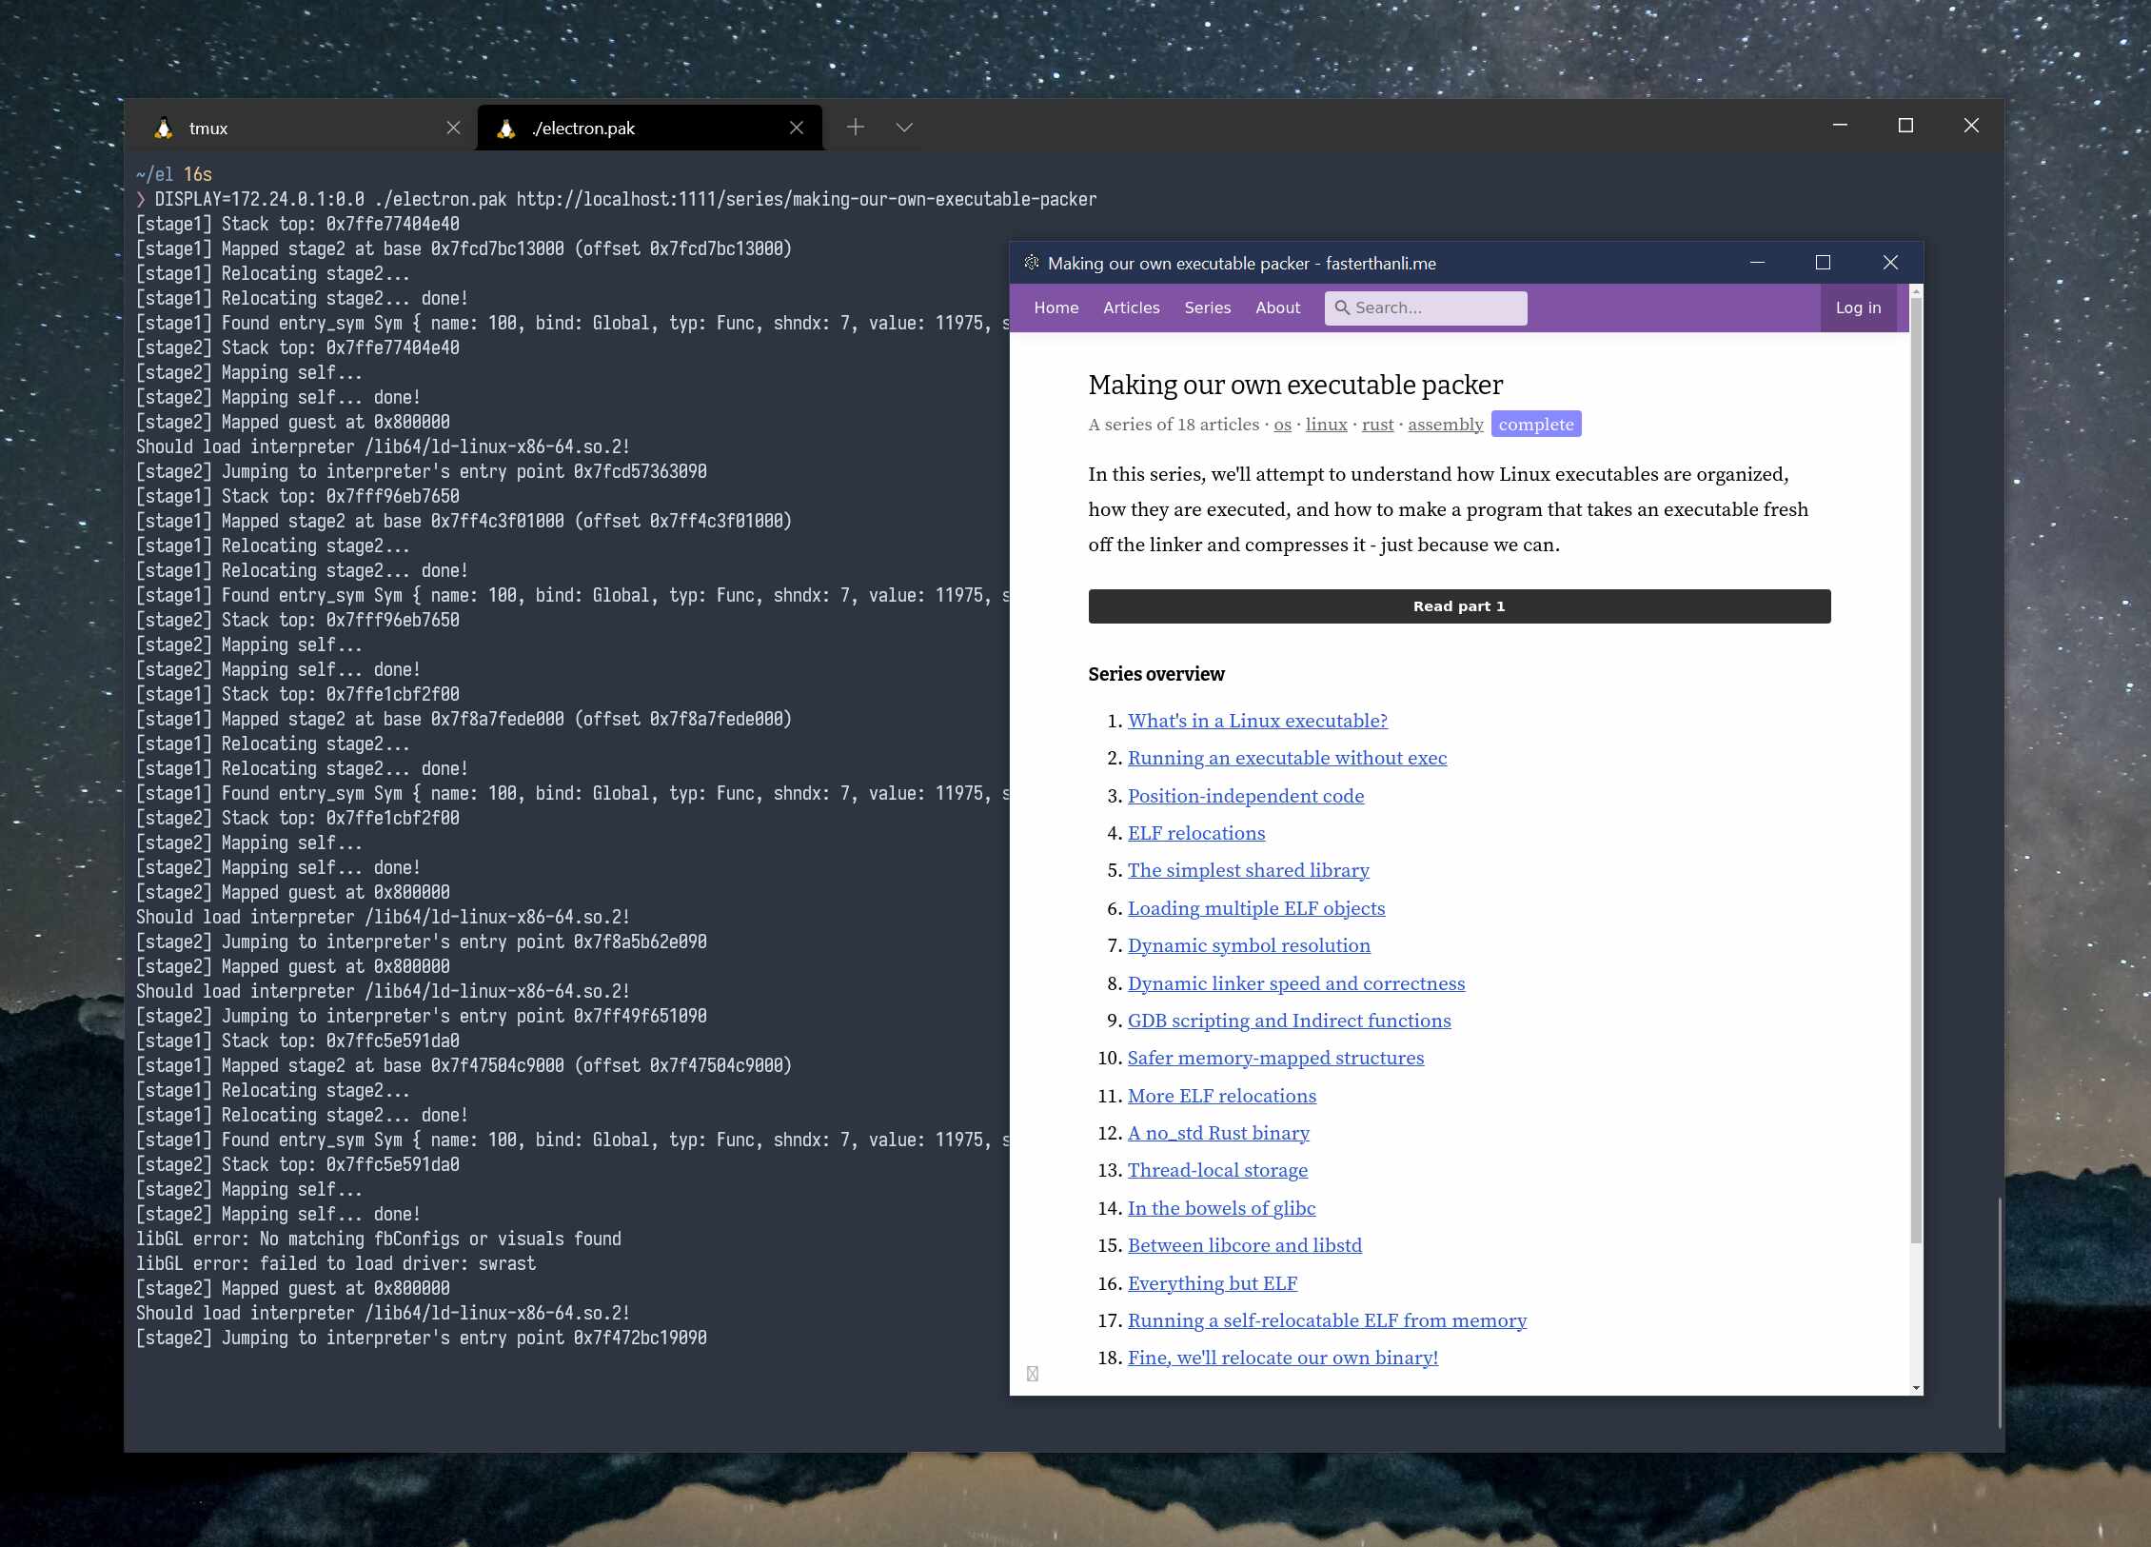Close the tmux terminal tab
The image size is (2151, 1547).
[454, 128]
